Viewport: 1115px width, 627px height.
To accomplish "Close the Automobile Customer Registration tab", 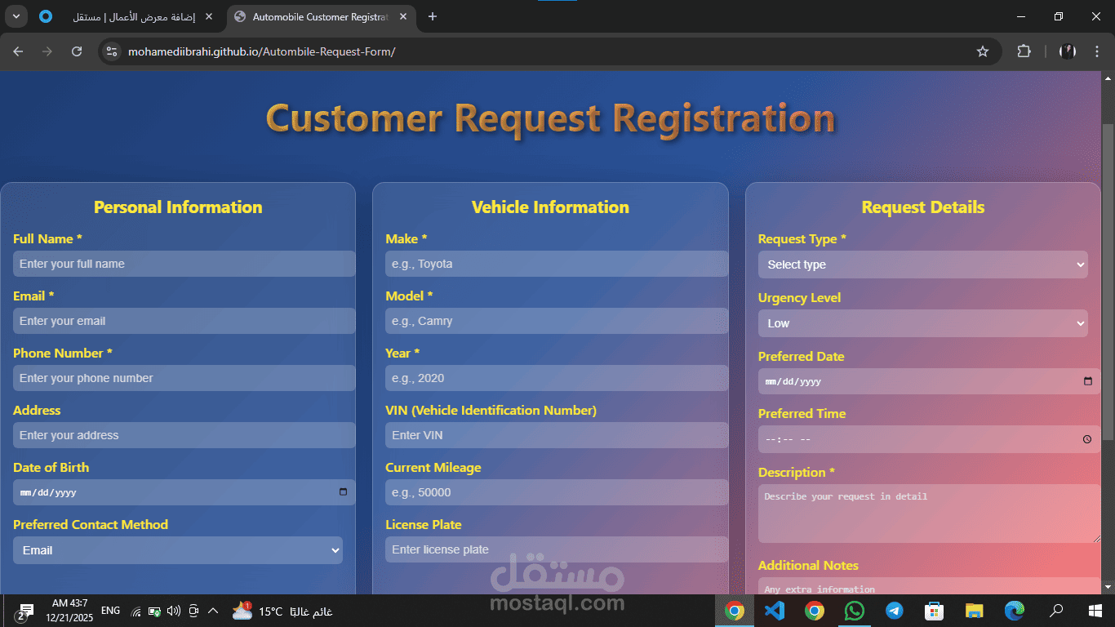I will (x=403, y=16).
